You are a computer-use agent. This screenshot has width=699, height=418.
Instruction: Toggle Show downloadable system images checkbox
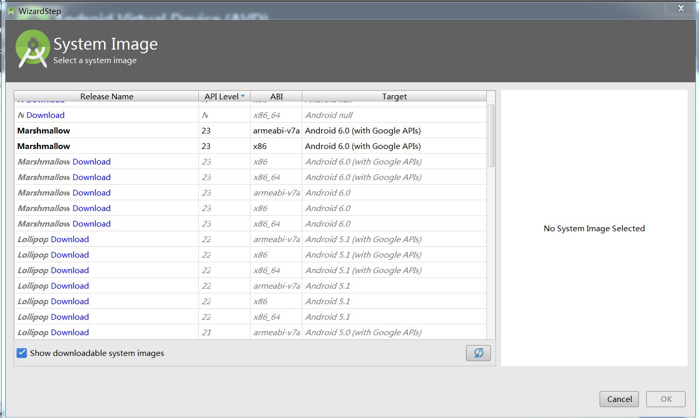(22, 353)
